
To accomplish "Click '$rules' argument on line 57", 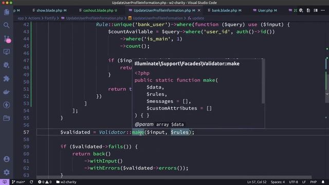I will tap(179, 132).
